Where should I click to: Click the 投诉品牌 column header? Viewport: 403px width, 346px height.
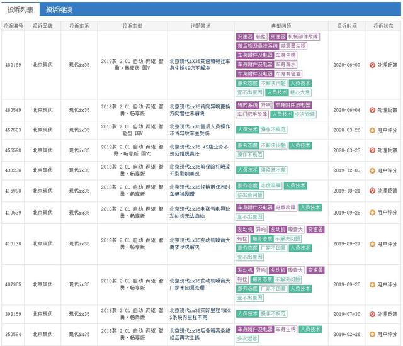point(43,26)
